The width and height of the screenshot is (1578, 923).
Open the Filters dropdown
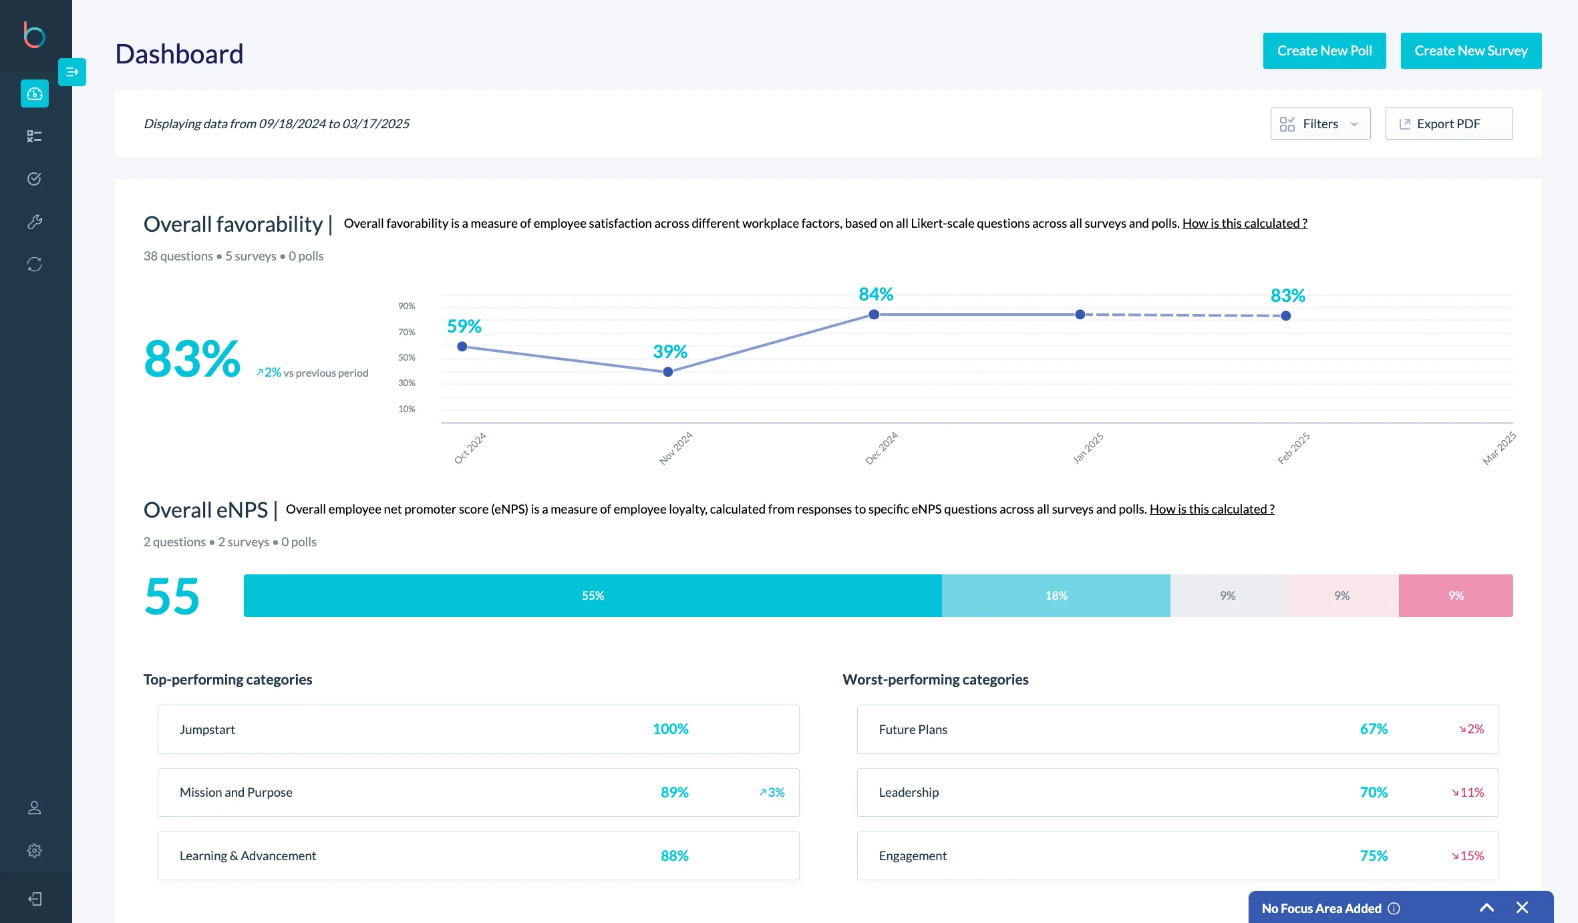1319,124
